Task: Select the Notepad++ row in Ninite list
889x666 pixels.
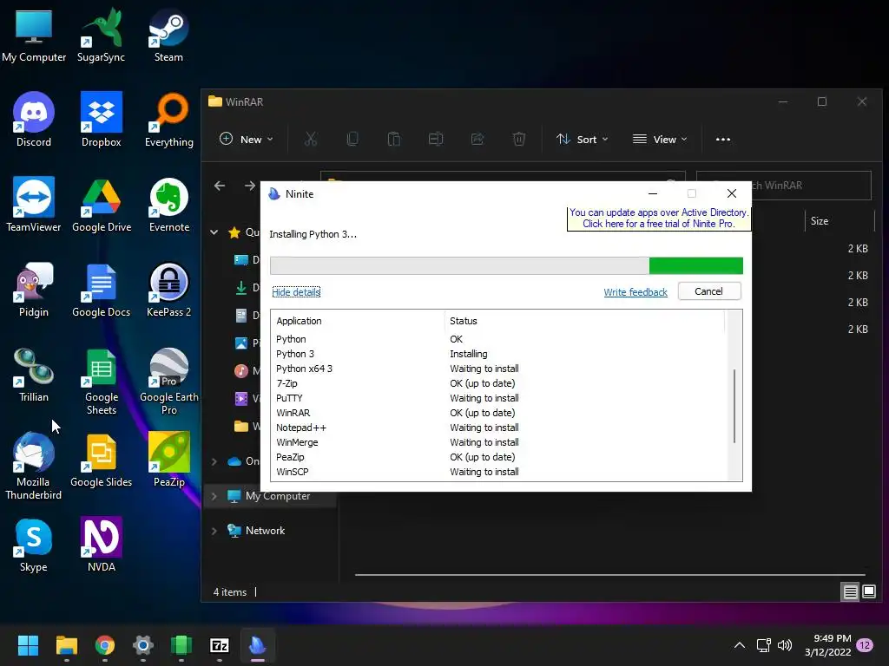Action: (499, 428)
